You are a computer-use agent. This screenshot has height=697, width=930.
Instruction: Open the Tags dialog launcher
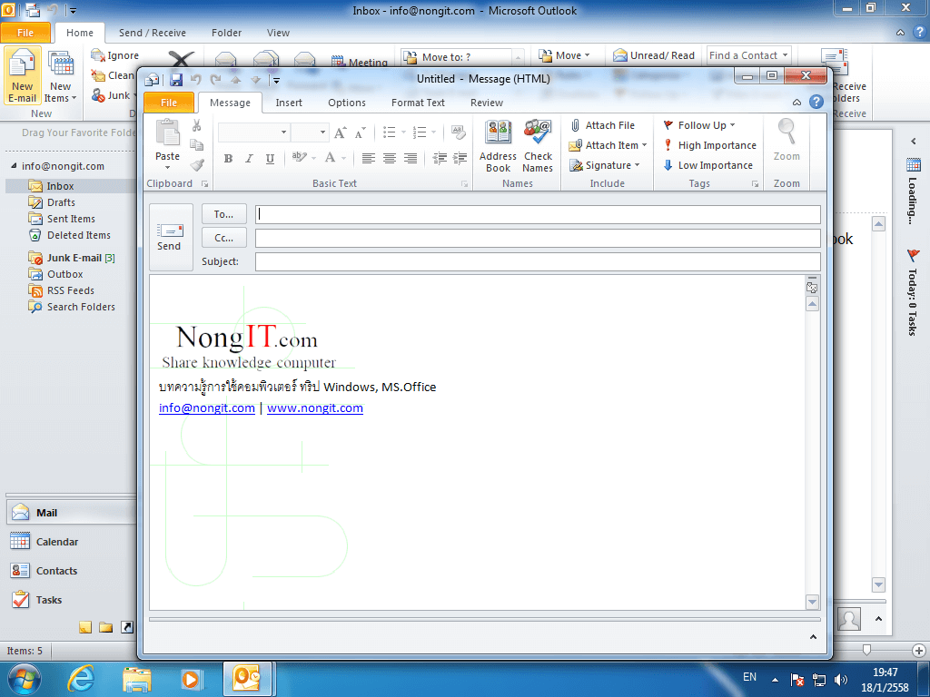tap(755, 184)
